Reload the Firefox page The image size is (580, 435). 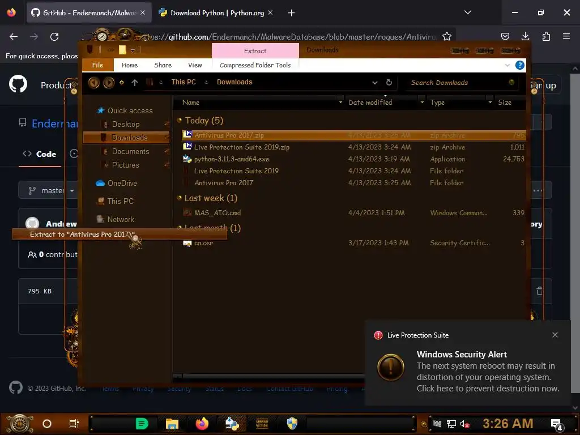click(54, 37)
